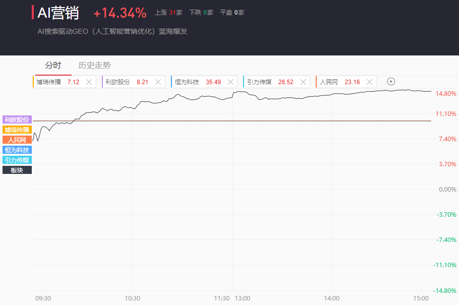This screenshot has height=305, width=459.
Task: Remove 博瑞传播 from the comparison chips
Action: point(89,82)
